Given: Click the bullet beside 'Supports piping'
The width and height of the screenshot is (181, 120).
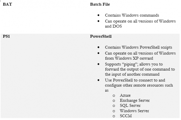Looking at the screenshot, I should pyautogui.click(x=98, y=64).
